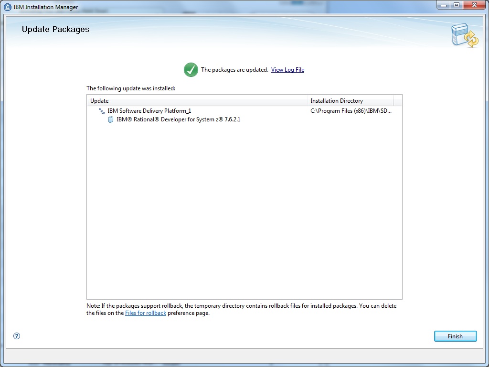
Task: Close the IBM Installation Manager window
Action: (x=474, y=5)
